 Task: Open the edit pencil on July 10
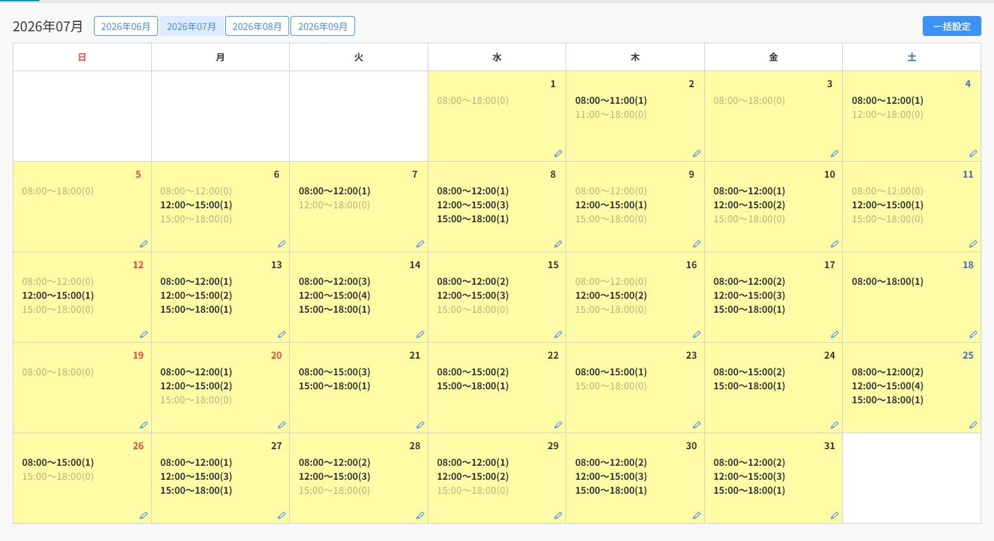(835, 244)
